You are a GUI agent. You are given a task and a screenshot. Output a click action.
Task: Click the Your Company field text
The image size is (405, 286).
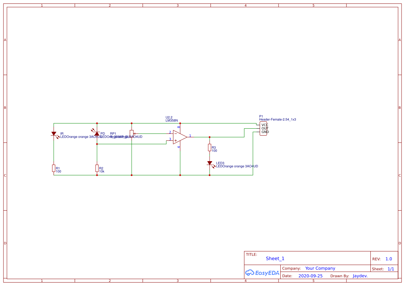pos(319,268)
